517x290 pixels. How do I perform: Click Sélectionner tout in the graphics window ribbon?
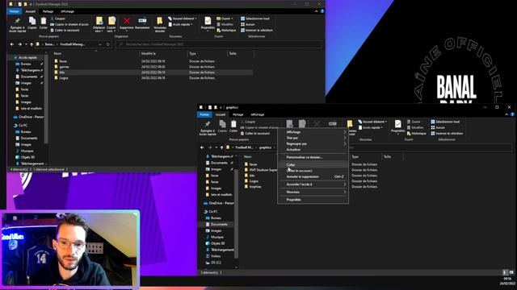[x=445, y=122]
